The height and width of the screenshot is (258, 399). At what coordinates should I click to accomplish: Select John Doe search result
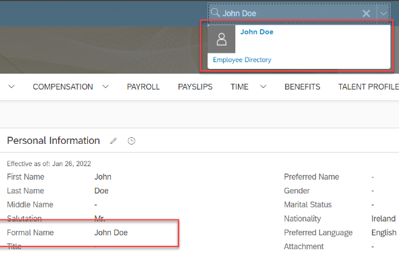coord(257,32)
